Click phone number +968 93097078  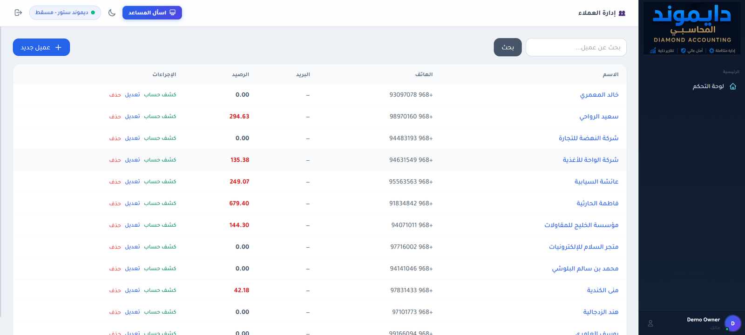[x=411, y=95]
